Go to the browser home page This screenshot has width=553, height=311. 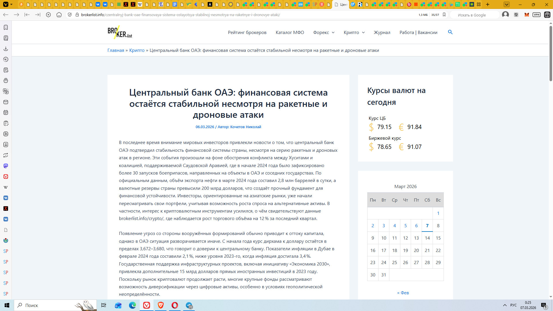(x=59, y=15)
